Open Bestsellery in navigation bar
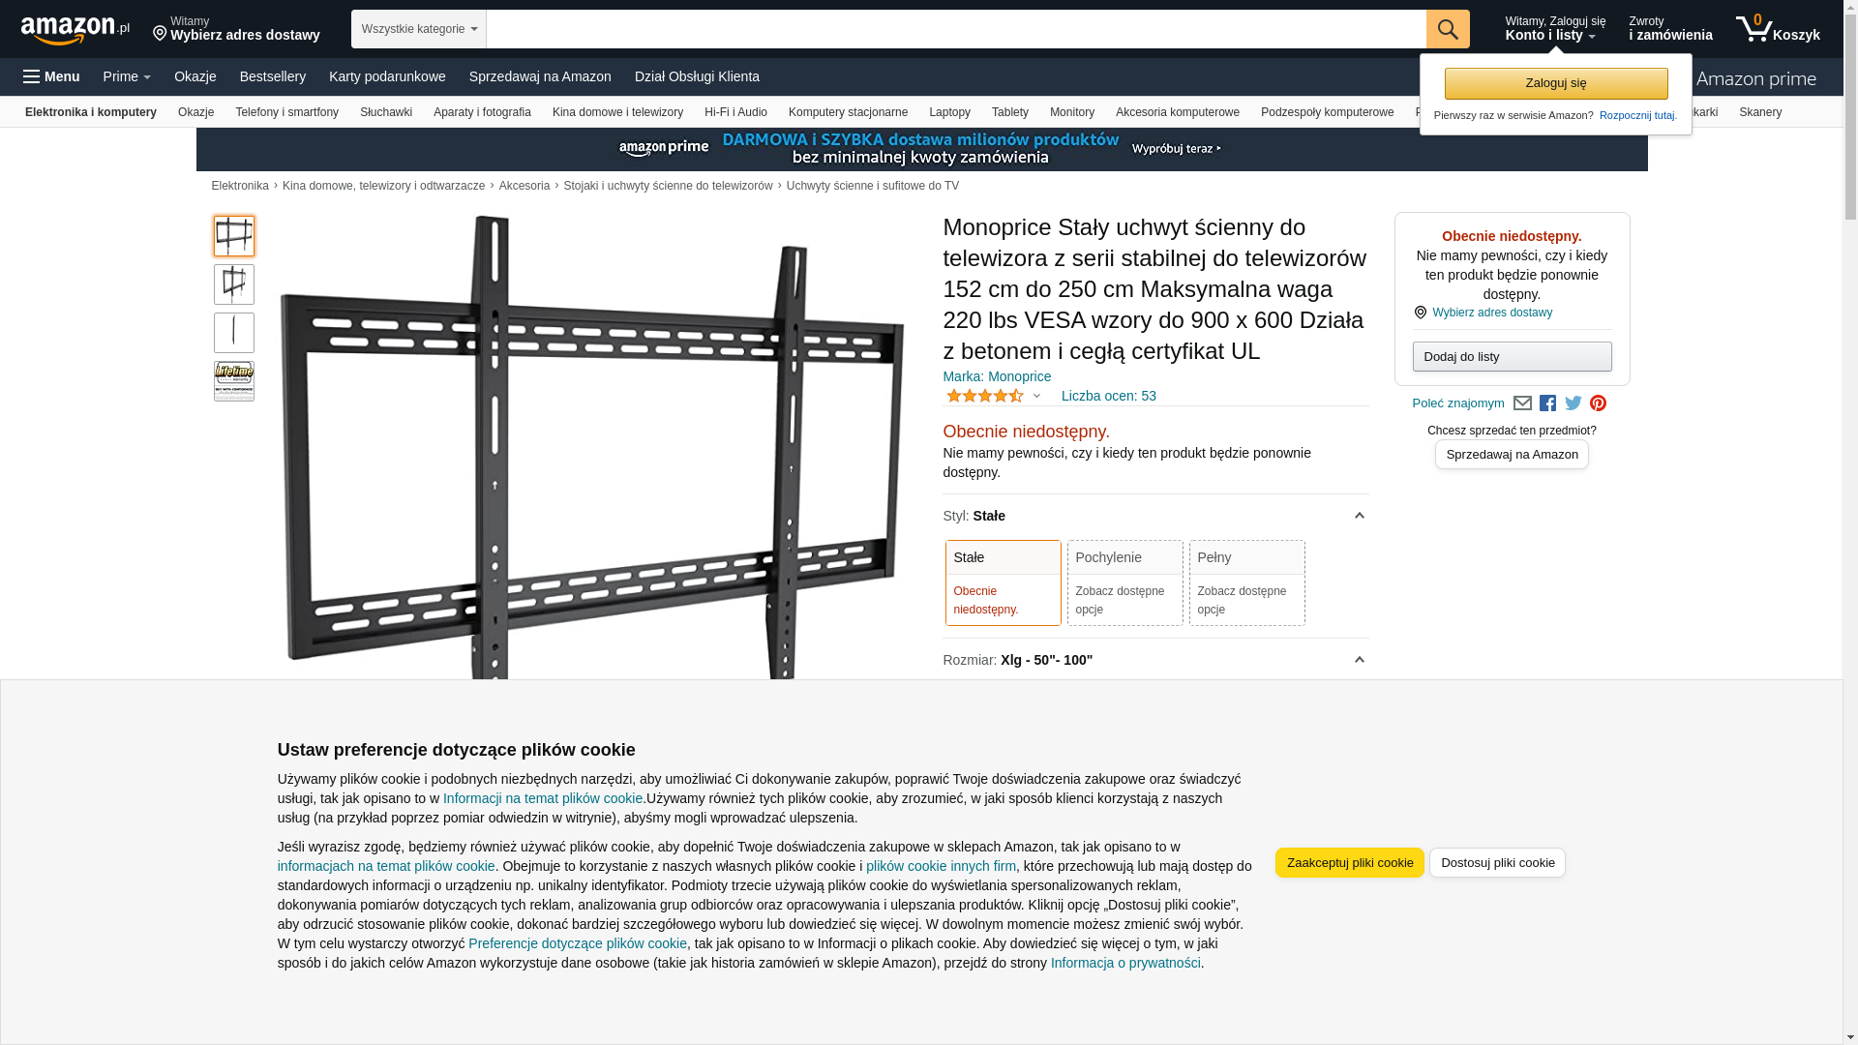The width and height of the screenshot is (1858, 1045). [273, 76]
